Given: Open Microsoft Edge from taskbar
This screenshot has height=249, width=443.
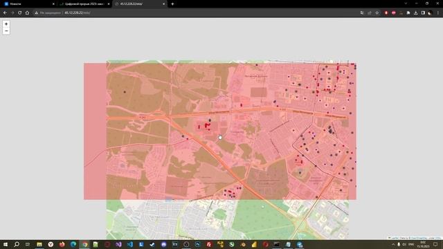Looking at the screenshot, I should (73, 244).
